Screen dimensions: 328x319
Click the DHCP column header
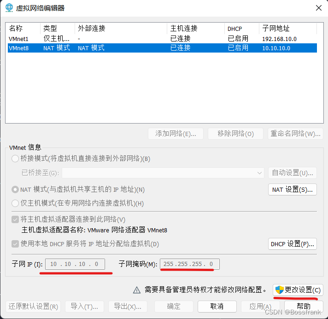[242, 28]
